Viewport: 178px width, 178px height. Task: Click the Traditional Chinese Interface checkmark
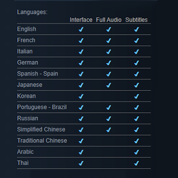click(81, 141)
